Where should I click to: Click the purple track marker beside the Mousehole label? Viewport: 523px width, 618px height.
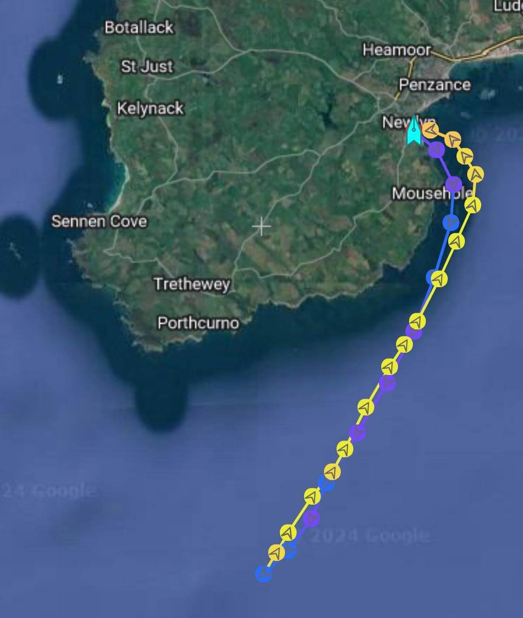(453, 184)
